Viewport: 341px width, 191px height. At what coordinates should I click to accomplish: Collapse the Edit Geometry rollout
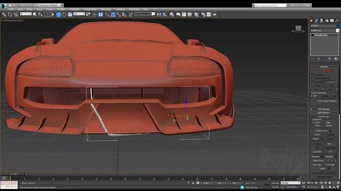(324, 113)
